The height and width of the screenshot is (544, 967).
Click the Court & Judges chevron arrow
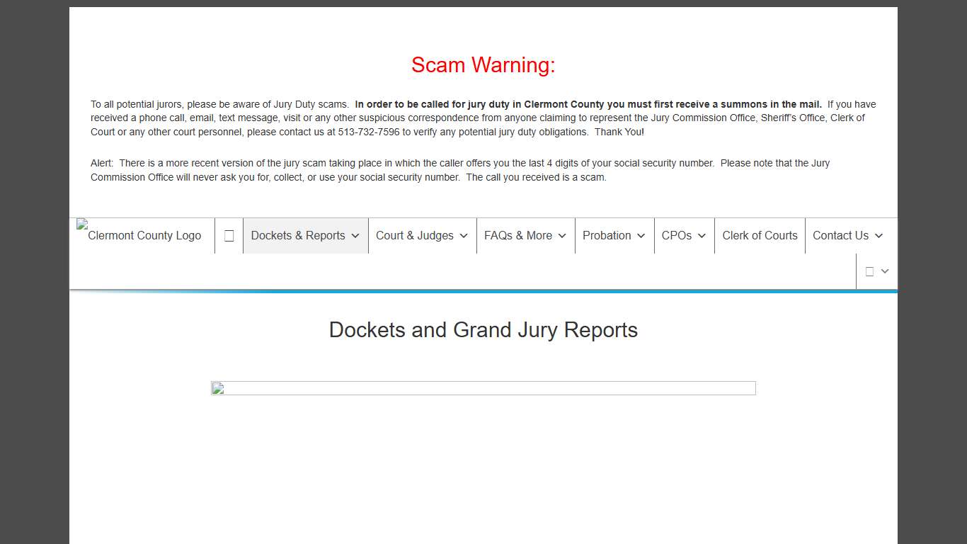tap(464, 236)
